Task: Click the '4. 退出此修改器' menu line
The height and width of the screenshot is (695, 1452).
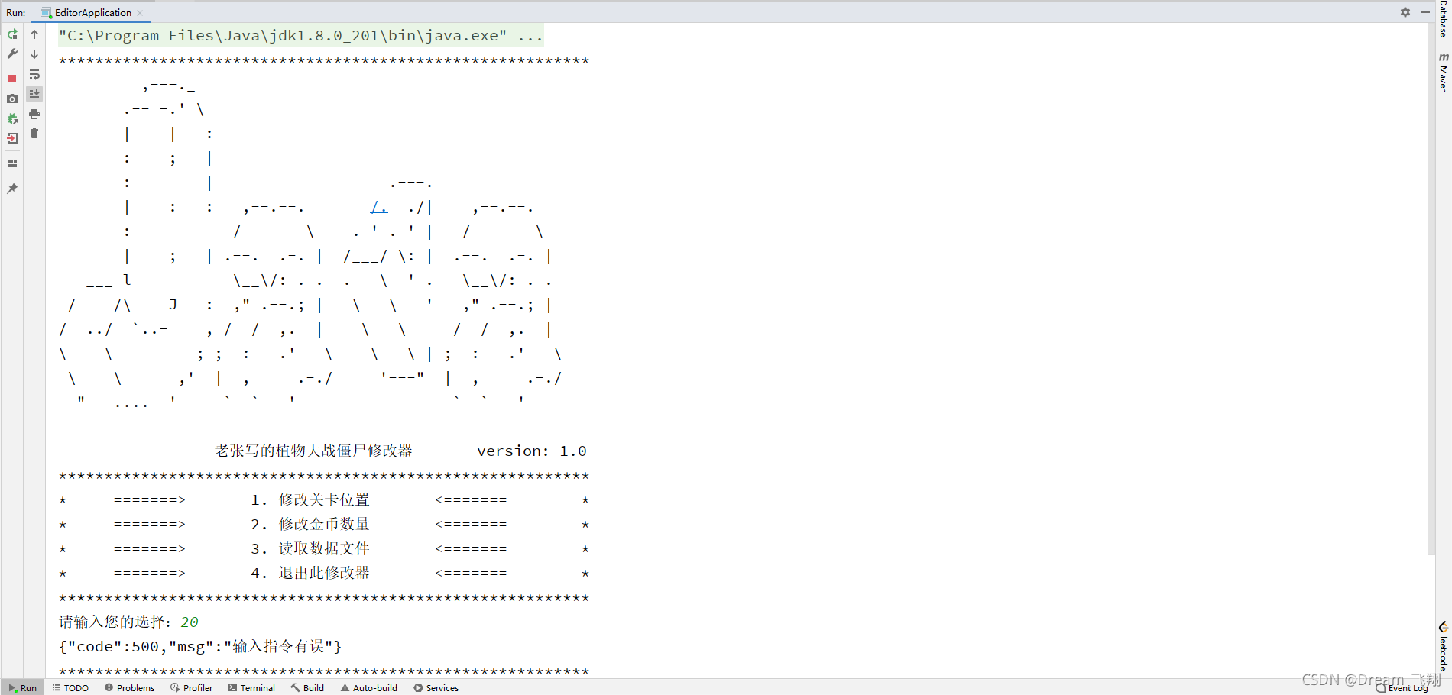Action: [x=310, y=573]
